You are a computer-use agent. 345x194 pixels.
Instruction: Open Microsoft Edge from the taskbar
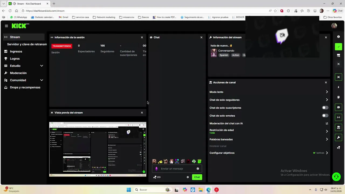[x=209, y=190]
